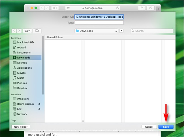
Task: Select Pictures in the sidebar
Action: pos(25,83)
